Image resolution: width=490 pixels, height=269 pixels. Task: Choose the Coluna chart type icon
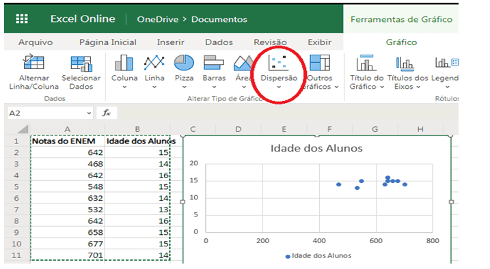pyautogui.click(x=124, y=63)
